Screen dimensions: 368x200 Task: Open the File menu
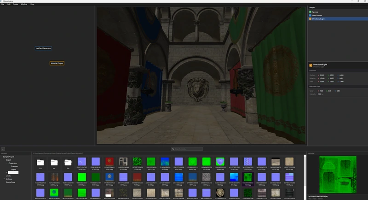[3, 4]
